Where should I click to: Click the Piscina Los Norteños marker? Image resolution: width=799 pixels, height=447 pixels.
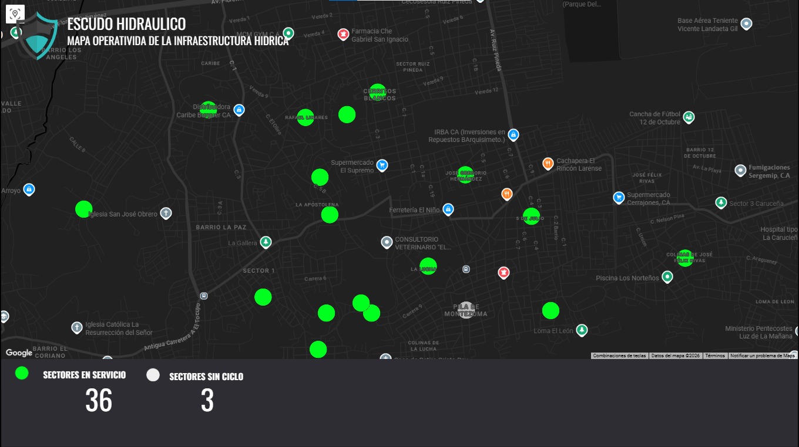coord(667,276)
